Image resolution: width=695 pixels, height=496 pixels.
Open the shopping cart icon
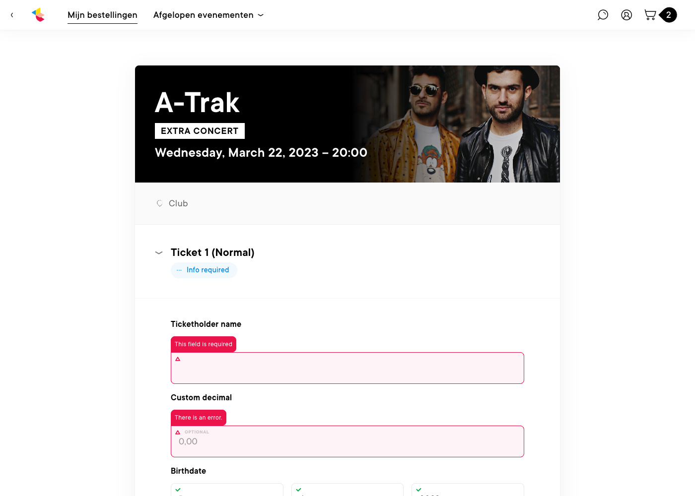coord(650,15)
